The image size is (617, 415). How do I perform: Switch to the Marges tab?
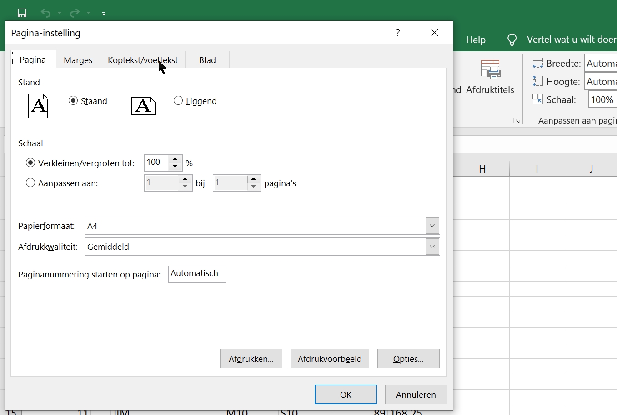click(x=78, y=60)
